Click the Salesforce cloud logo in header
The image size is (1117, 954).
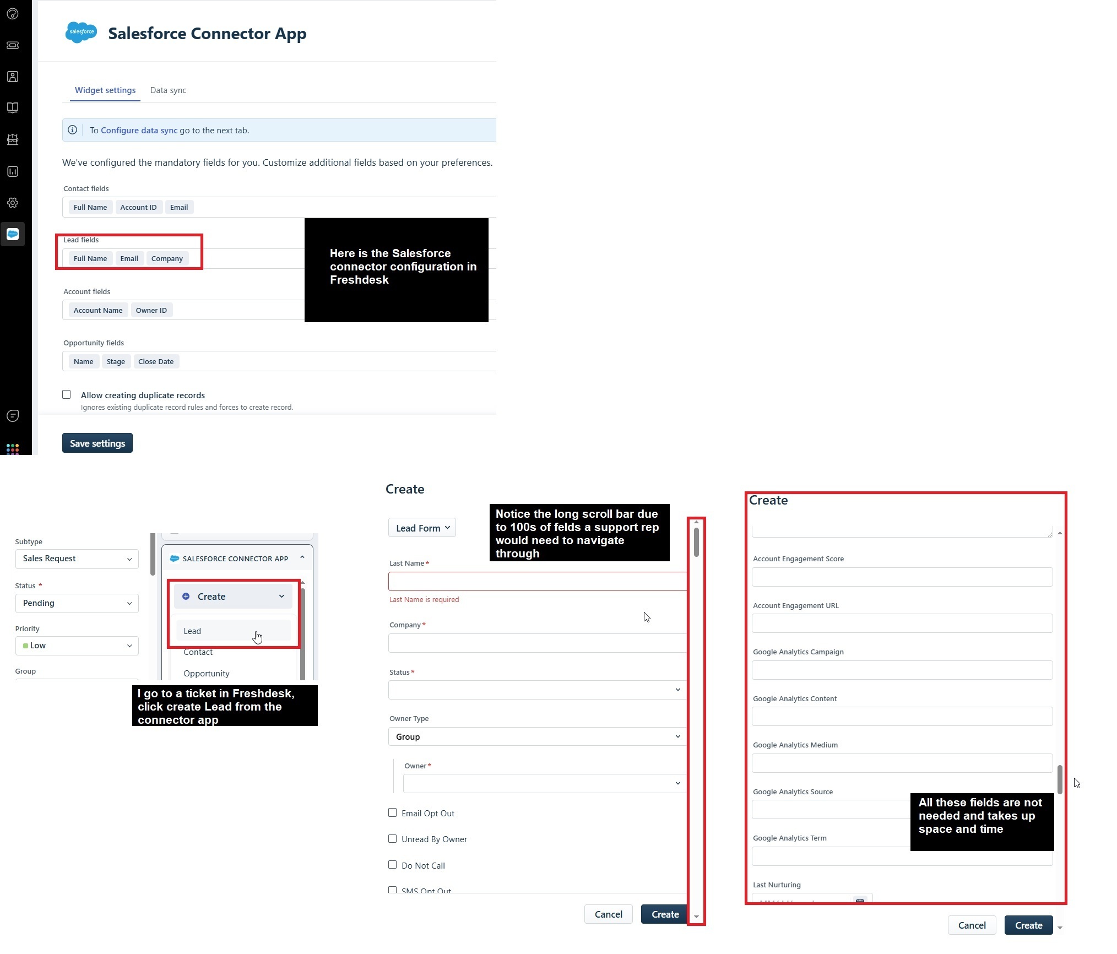[81, 32]
